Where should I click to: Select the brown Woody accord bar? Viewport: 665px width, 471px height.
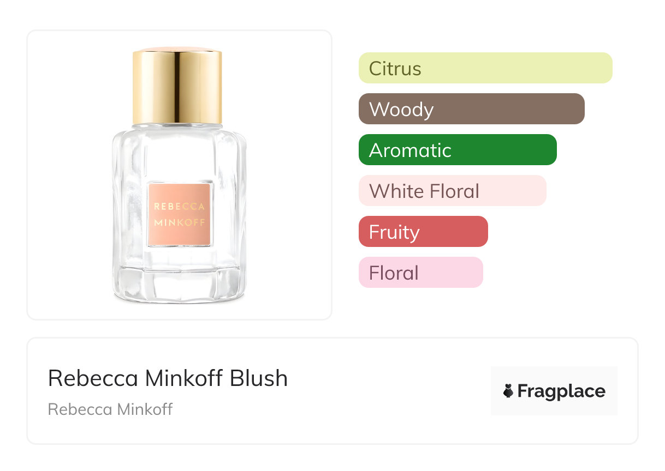pyautogui.click(x=471, y=109)
